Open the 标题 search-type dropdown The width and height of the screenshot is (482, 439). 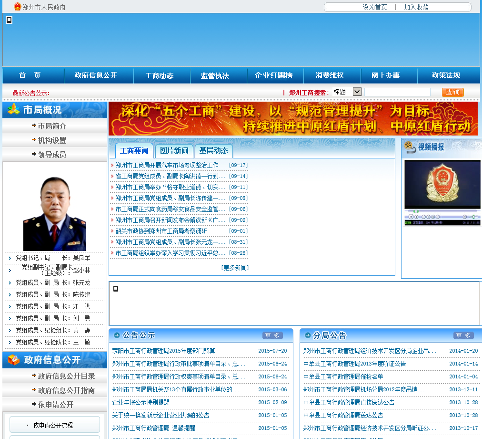coord(357,92)
